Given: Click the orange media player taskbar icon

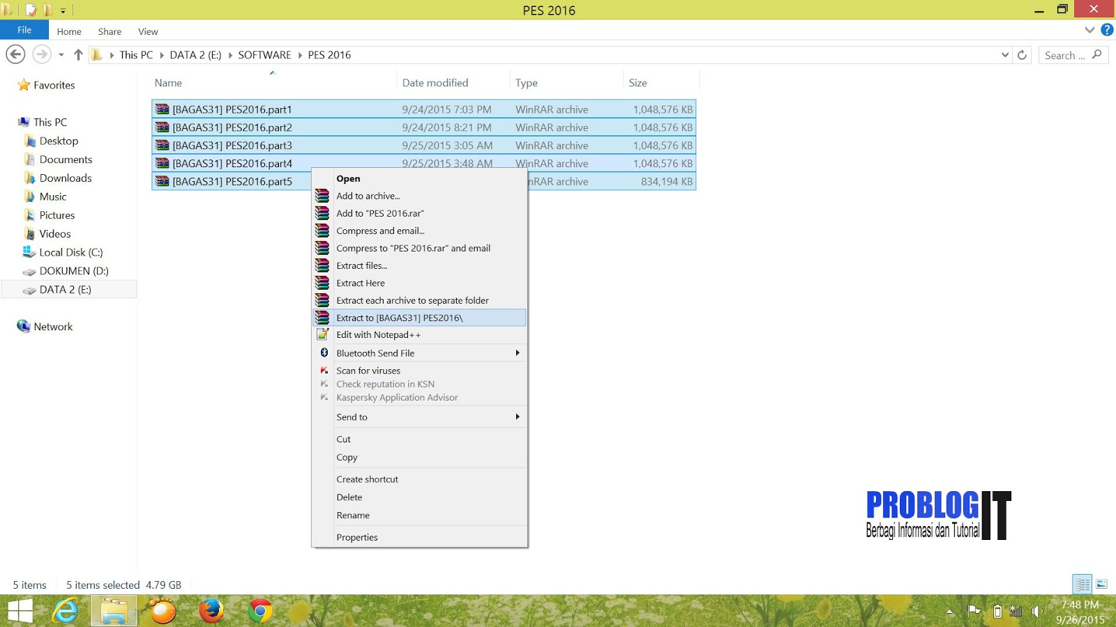Looking at the screenshot, I should click(163, 612).
